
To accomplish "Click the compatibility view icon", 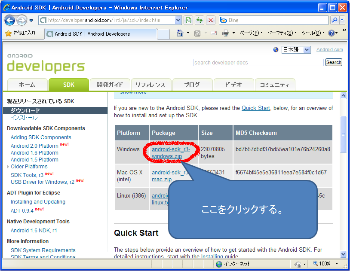I will 188,20.
